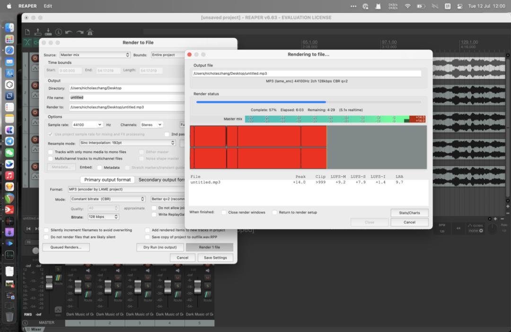Image resolution: width=511 pixels, height=332 pixels.
Task: Open the Source Master mix dropdown
Action: tap(95, 55)
